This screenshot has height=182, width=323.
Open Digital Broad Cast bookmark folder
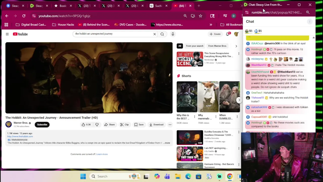click(x=31, y=25)
